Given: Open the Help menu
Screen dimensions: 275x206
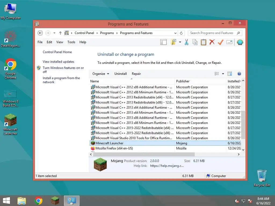Looking at the screenshot, I should tap(83, 42).
